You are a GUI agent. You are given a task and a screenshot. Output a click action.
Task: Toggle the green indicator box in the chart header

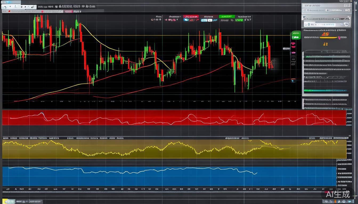[x=239, y=20]
